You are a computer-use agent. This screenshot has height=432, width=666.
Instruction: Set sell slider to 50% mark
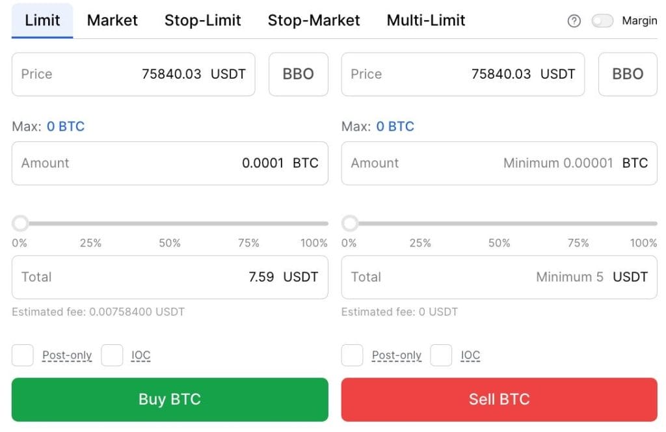point(499,223)
